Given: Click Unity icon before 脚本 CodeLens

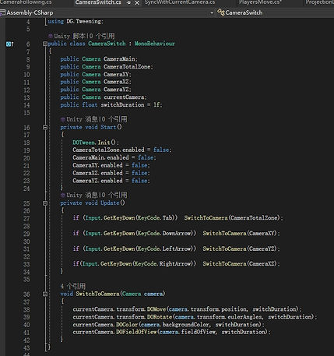Looking at the screenshot, I should (x=51, y=36).
